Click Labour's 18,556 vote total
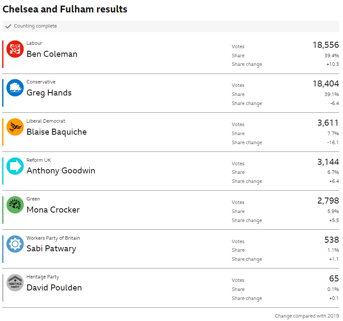Screen dimensions: 343x321 (x=325, y=45)
